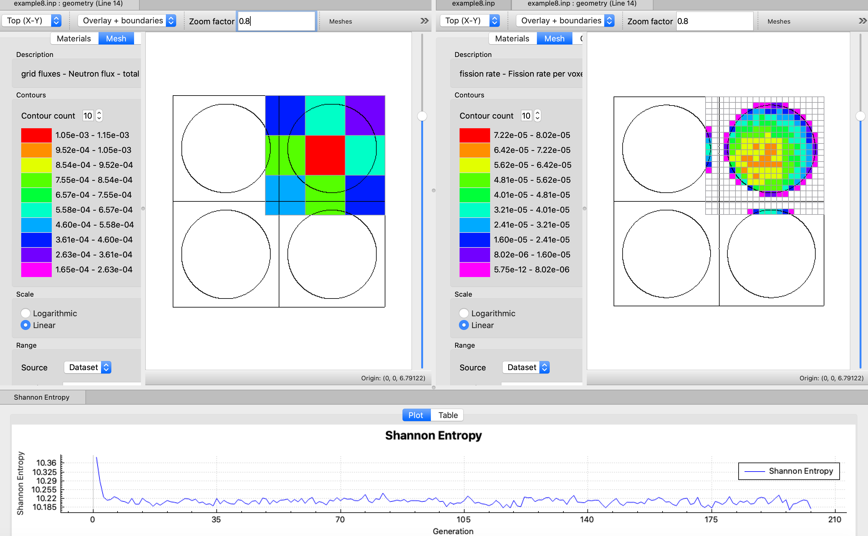Screen dimensions: 868x536
Task: Click red 1.05e-03 contour color swatch
Action: pos(36,135)
